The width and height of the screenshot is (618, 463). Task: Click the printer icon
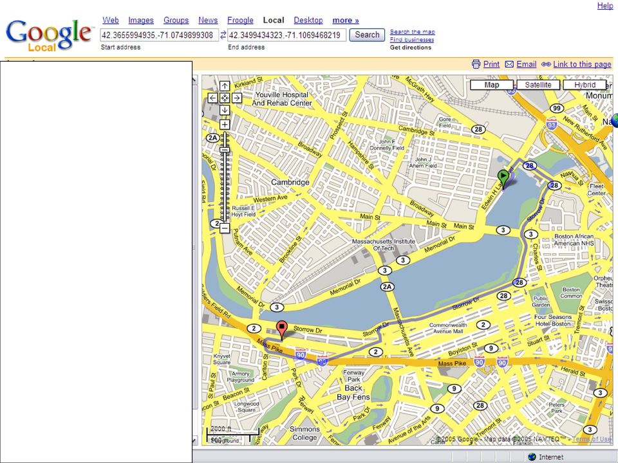click(476, 64)
